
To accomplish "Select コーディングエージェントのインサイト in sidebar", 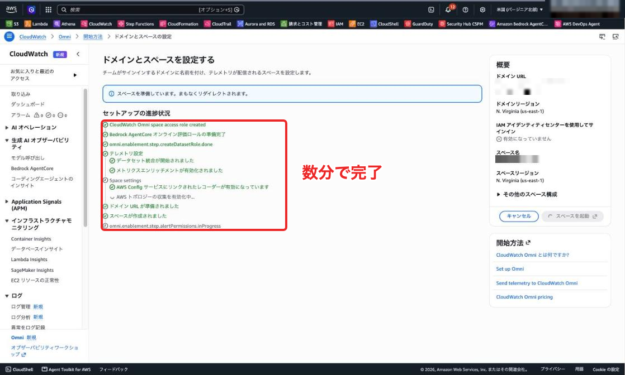I will point(42,182).
